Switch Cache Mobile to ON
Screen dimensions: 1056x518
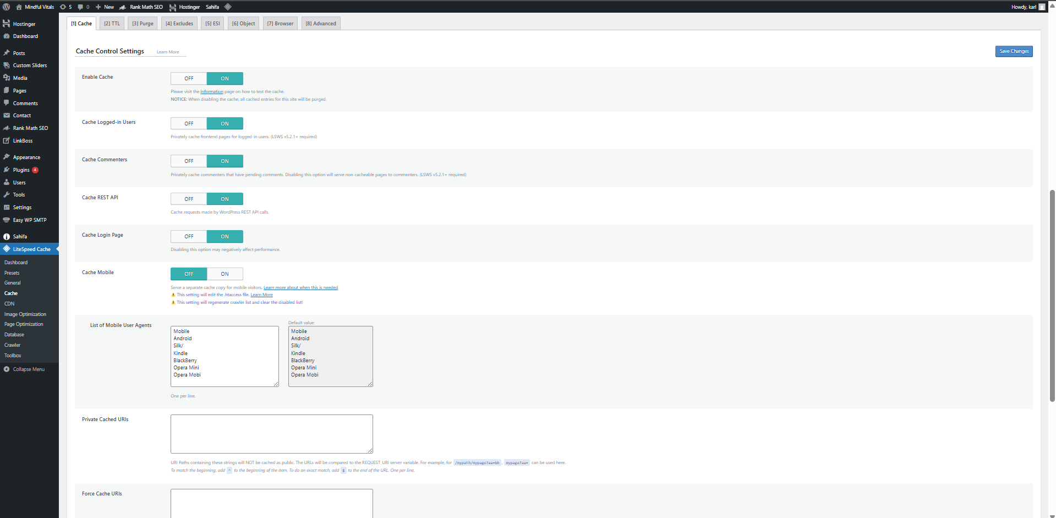coord(225,274)
